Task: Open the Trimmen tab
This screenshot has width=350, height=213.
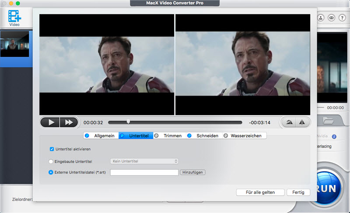Action: click(170, 136)
